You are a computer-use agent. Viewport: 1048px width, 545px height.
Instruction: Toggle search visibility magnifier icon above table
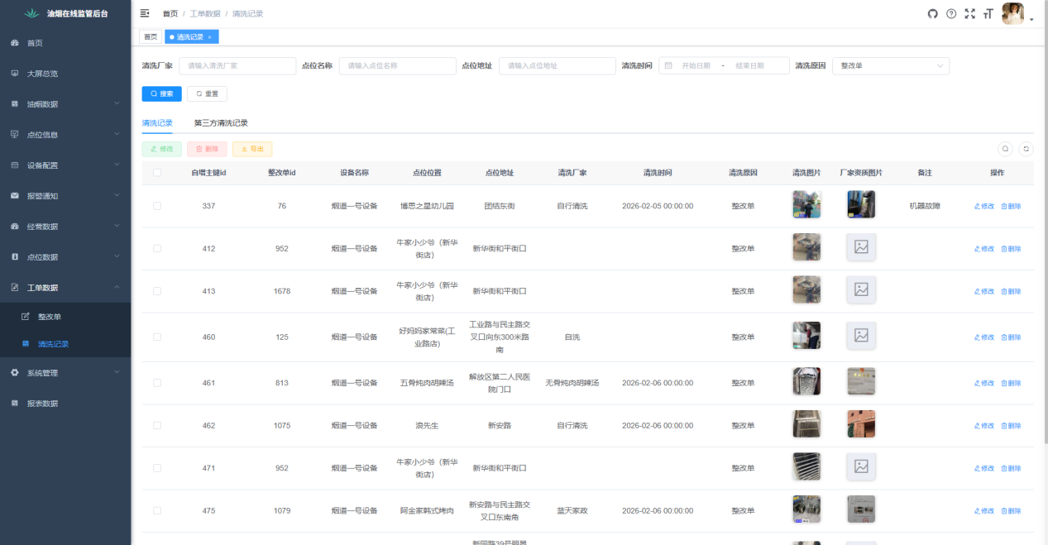1005,149
